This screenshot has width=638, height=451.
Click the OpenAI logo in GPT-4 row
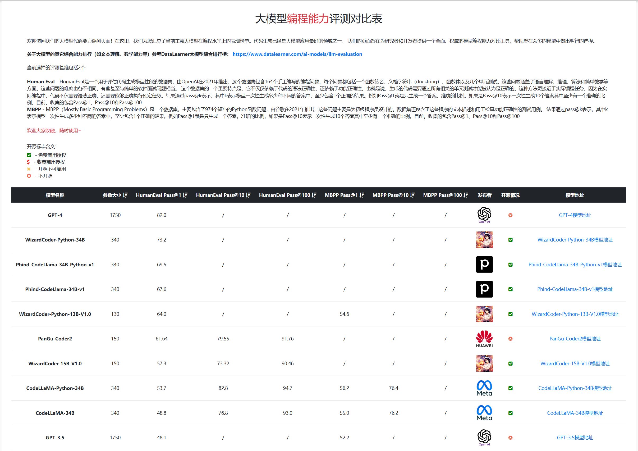484,215
